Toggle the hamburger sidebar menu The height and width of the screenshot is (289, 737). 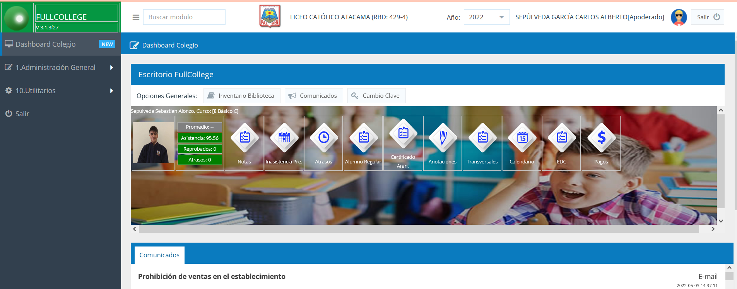pos(136,17)
